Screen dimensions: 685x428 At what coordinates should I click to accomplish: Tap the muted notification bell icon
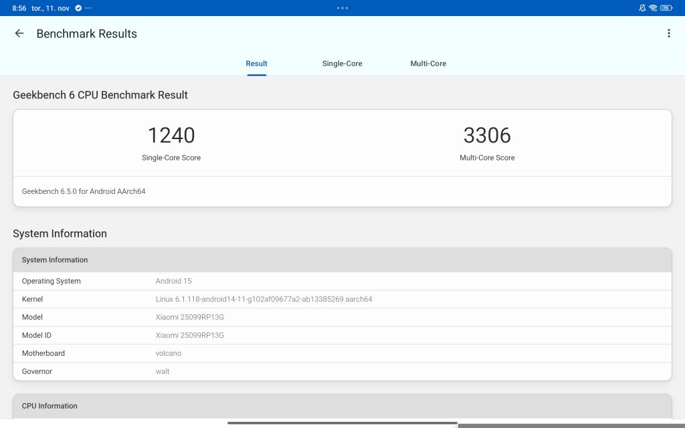(642, 8)
